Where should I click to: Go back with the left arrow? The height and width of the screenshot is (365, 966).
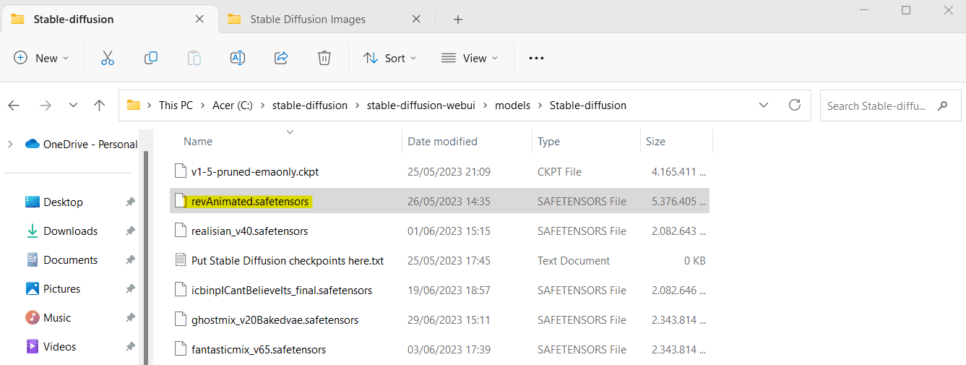tap(14, 106)
